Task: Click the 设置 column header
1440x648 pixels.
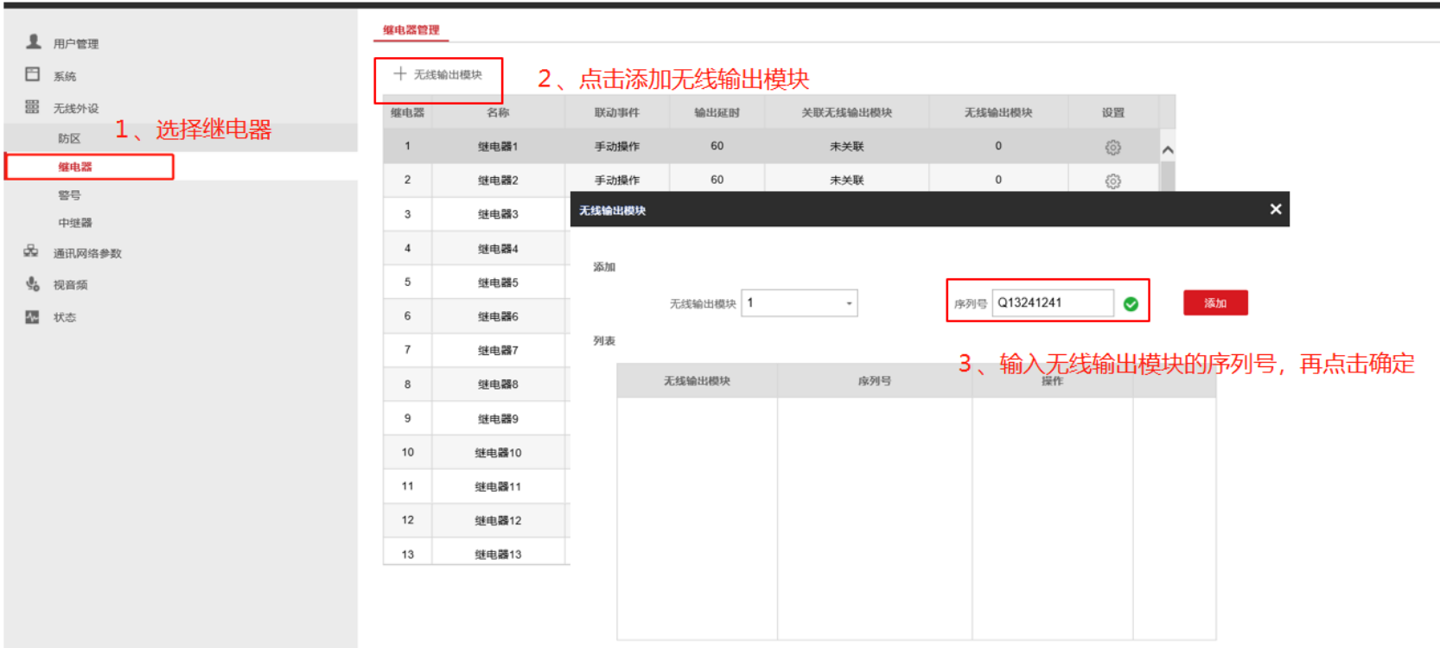Action: (x=1113, y=112)
